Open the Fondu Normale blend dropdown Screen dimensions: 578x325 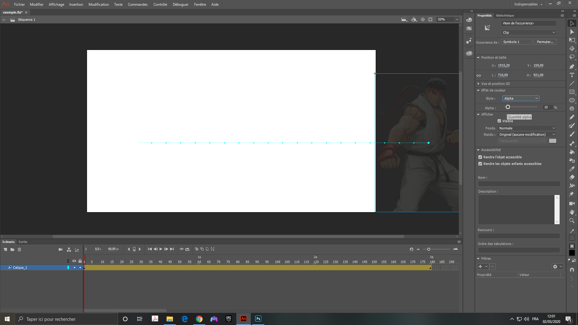click(527, 128)
